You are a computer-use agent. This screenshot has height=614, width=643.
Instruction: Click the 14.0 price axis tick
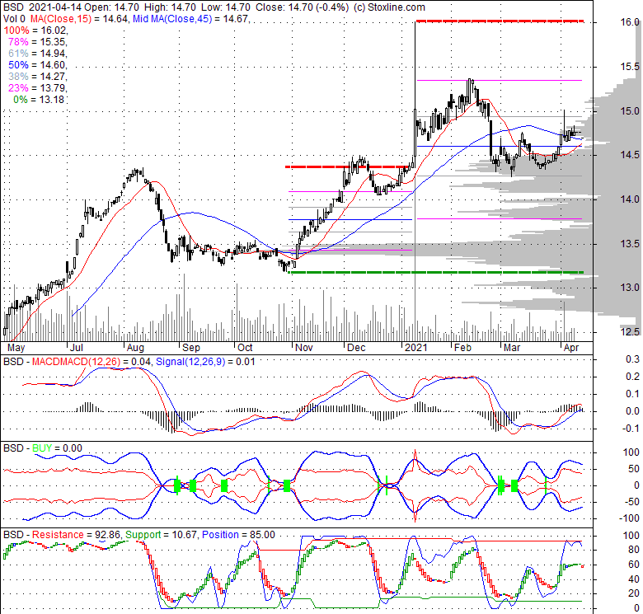630,199
